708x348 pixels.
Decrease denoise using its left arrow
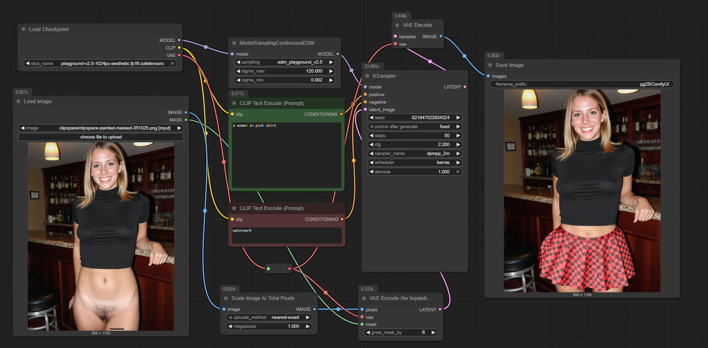pos(371,172)
